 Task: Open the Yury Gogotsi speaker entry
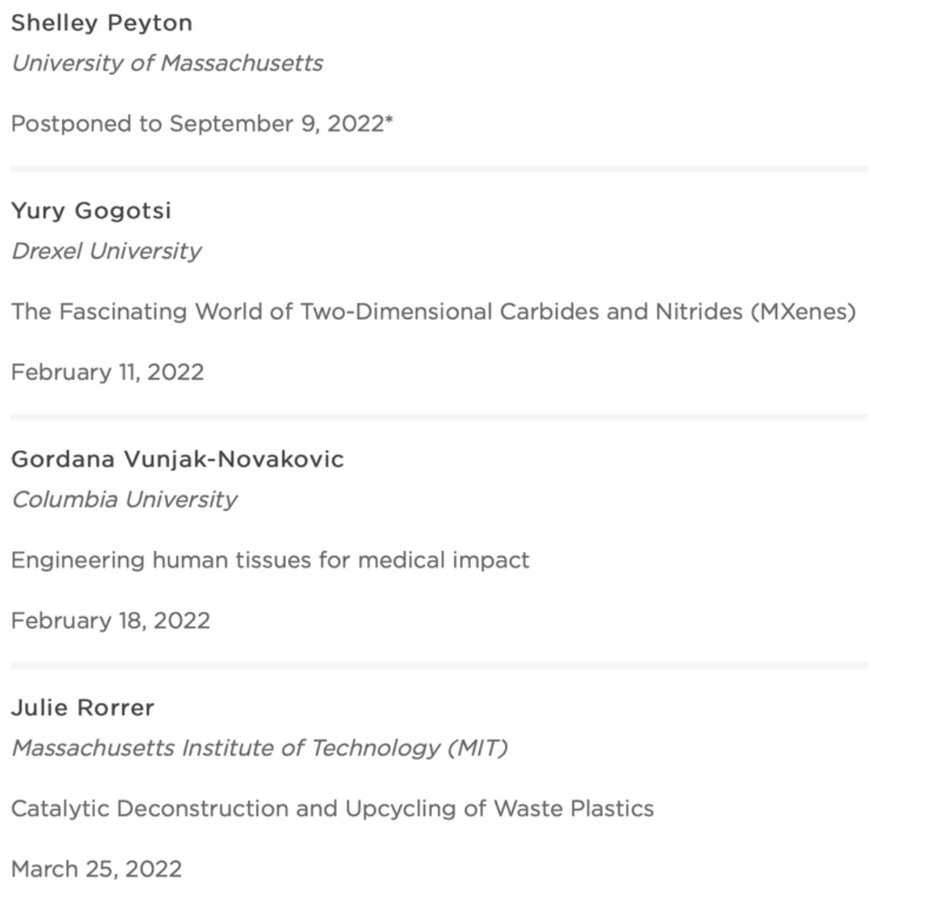click(x=91, y=211)
